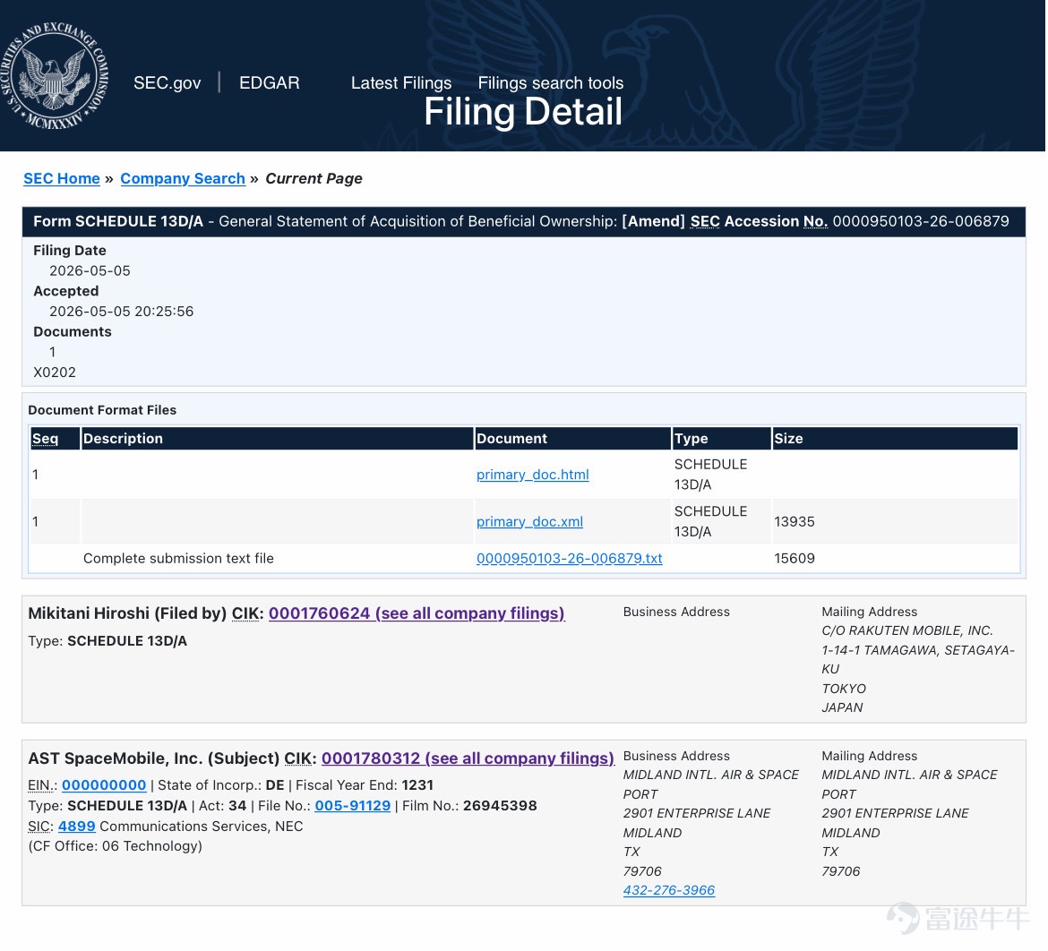
Task: Open SIC code 4899 link
Action: (x=77, y=826)
